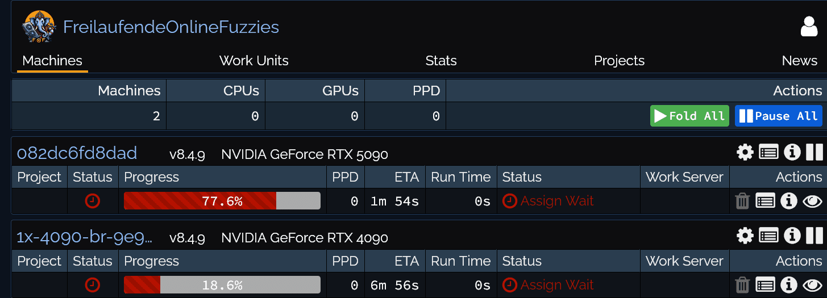Click the Fold All button
The width and height of the screenshot is (827, 298).
pyautogui.click(x=690, y=116)
